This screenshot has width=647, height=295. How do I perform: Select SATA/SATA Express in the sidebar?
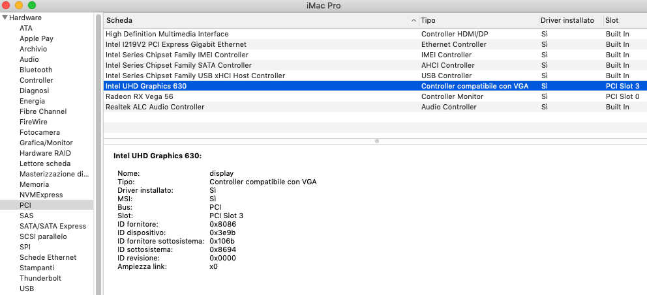53,226
